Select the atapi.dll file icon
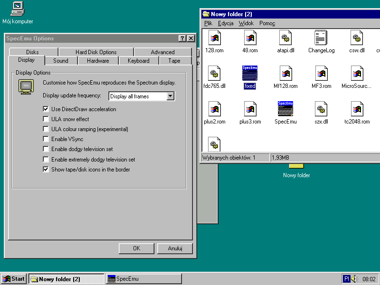This screenshot has width=380, height=285. click(285, 38)
